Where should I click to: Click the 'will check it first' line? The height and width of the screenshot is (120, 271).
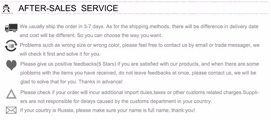tap(60, 54)
